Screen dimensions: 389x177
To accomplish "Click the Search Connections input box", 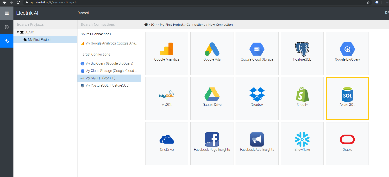I will pyautogui.click(x=109, y=25).
